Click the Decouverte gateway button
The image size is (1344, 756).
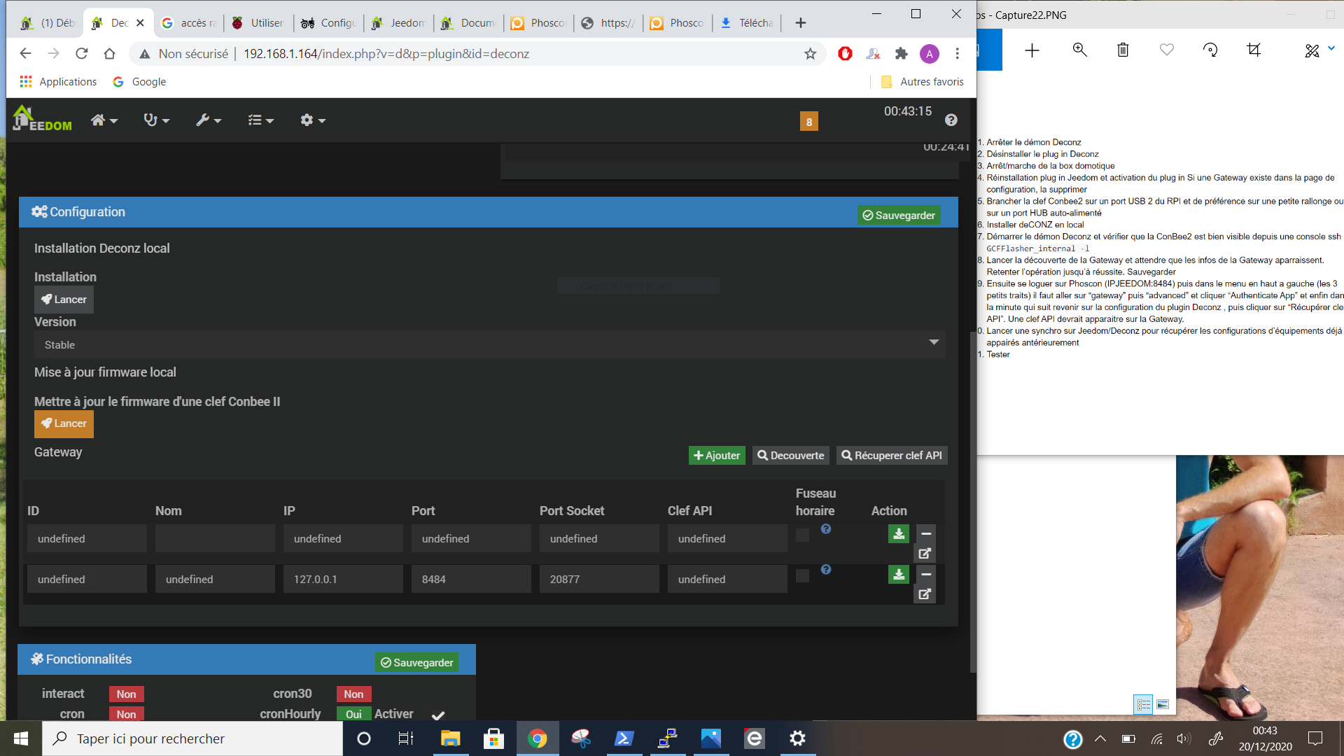click(791, 456)
